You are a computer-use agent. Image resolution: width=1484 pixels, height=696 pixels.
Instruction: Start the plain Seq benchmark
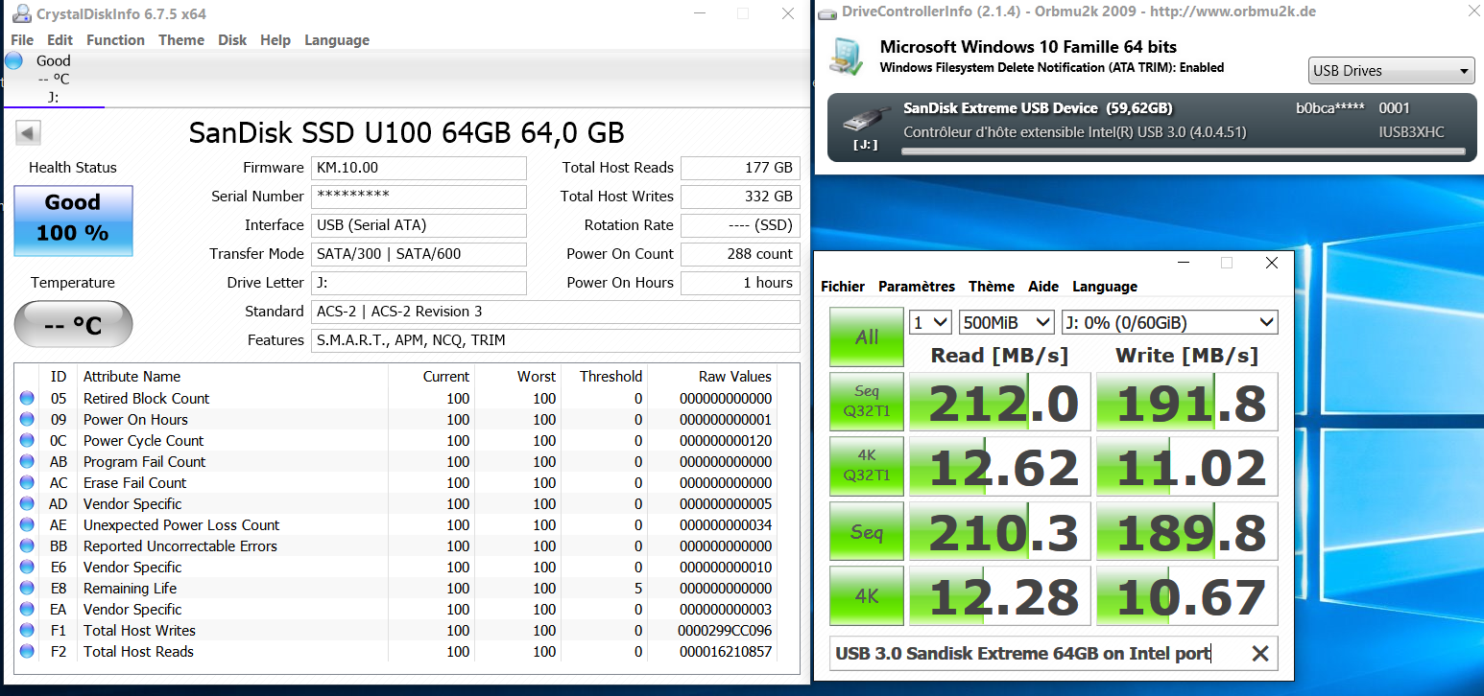click(x=867, y=531)
